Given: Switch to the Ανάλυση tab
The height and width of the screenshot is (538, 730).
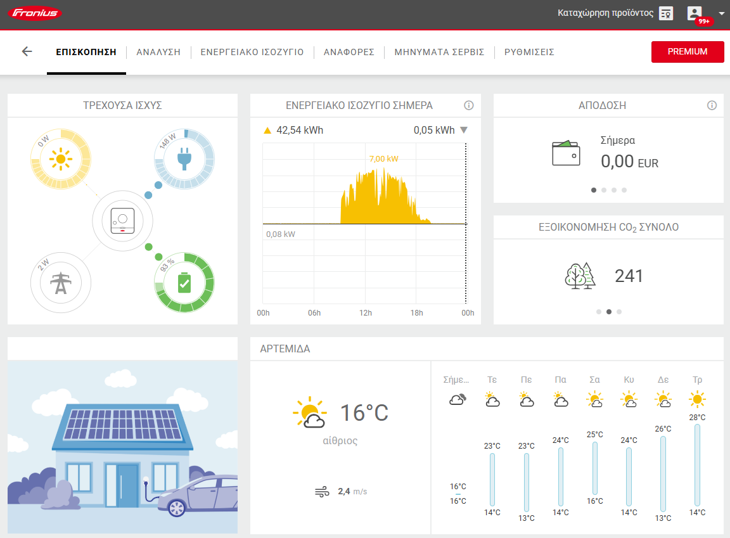Looking at the screenshot, I should point(158,52).
